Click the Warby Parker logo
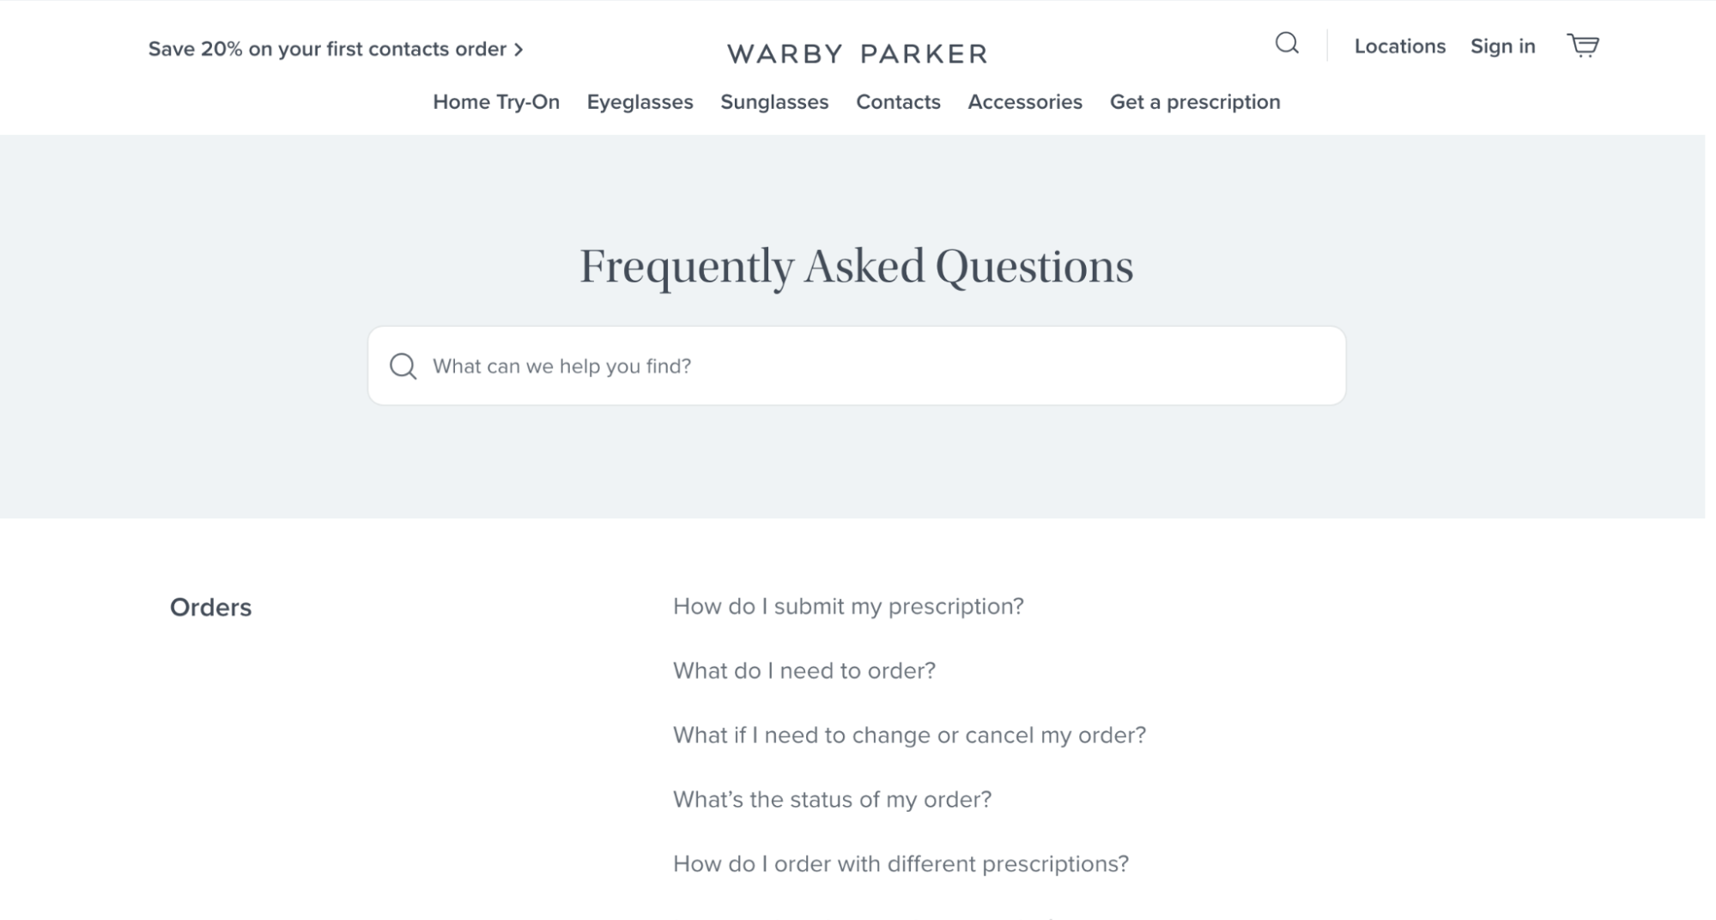Image resolution: width=1716 pixels, height=920 pixels. click(857, 53)
